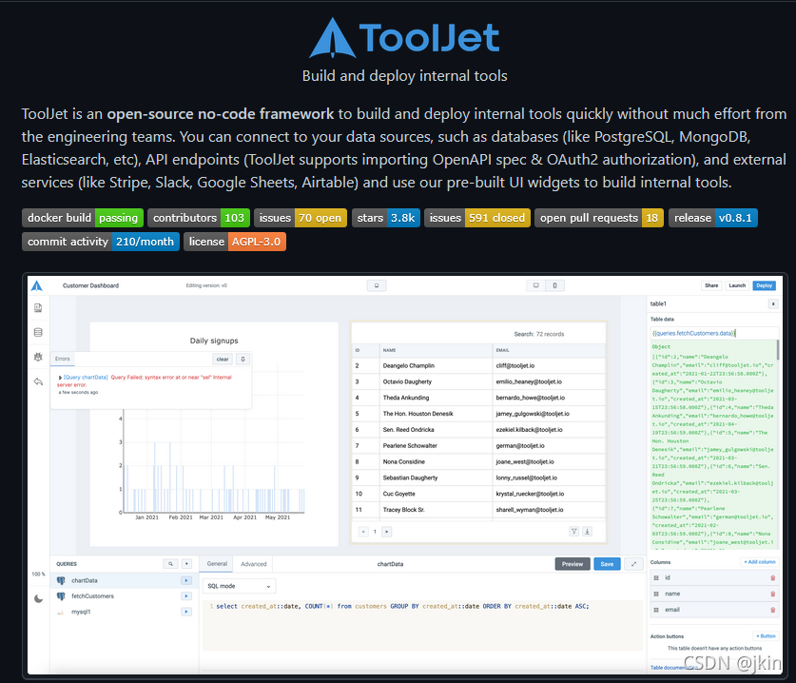Open the pages icon in left sidebar

38,308
